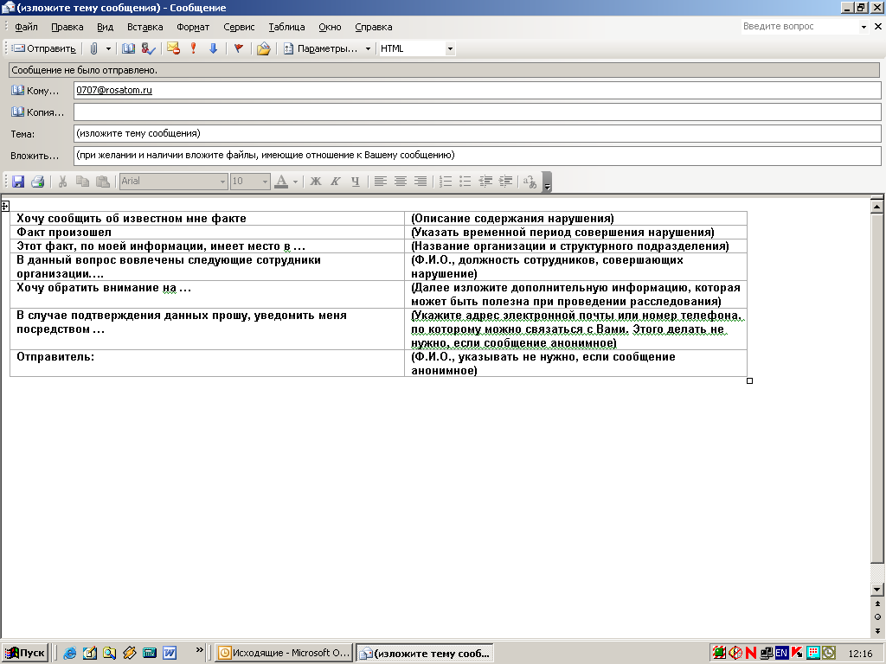
Task: Set low importance with blue arrow
Action: pos(213,48)
